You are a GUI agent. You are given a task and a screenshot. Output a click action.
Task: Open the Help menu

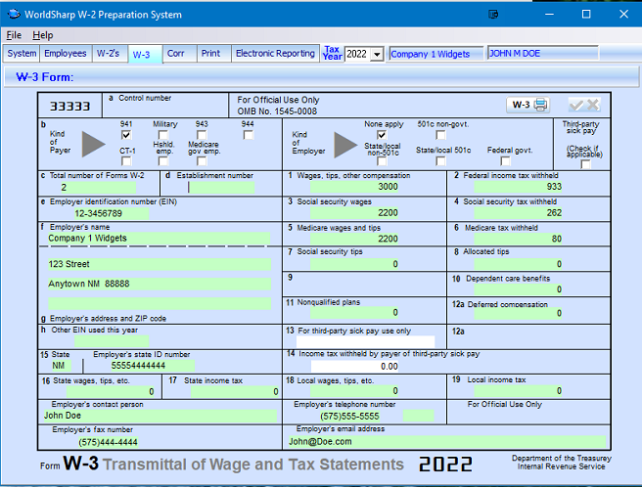pos(43,35)
